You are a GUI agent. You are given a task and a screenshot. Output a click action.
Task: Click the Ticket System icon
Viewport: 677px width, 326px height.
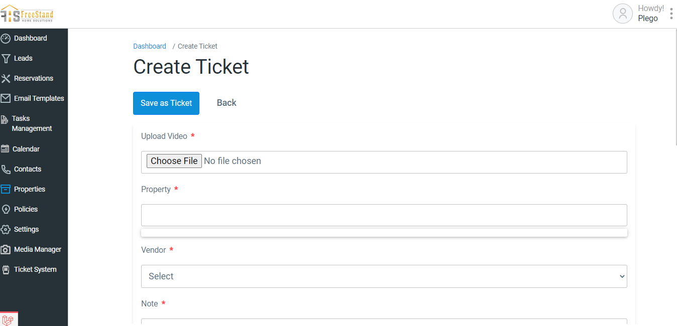coord(6,270)
